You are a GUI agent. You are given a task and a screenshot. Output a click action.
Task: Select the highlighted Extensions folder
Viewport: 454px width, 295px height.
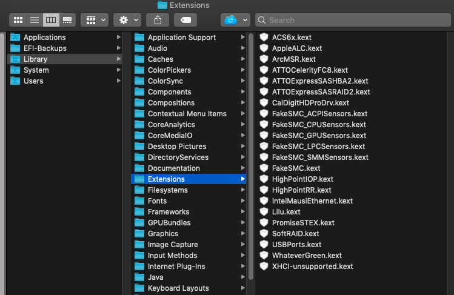pyautogui.click(x=189, y=179)
